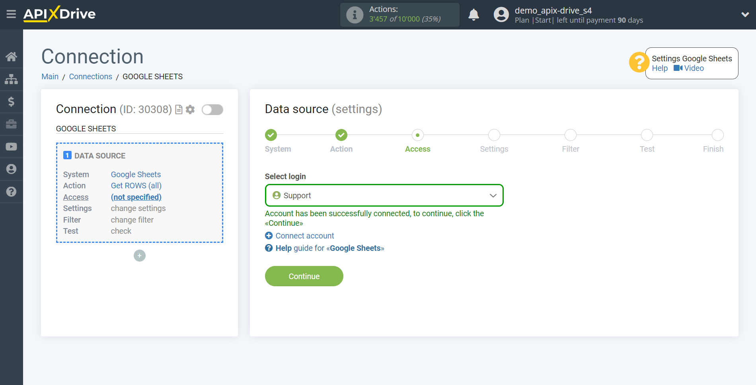Open the profile sidebar icon
This screenshot has height=385, width=756.
point(11,169)
